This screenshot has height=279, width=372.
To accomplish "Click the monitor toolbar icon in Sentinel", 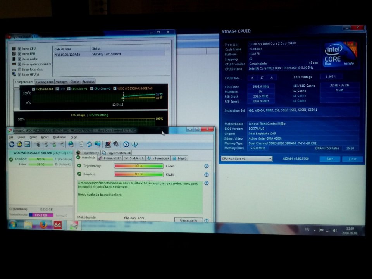I will [108, 144].
